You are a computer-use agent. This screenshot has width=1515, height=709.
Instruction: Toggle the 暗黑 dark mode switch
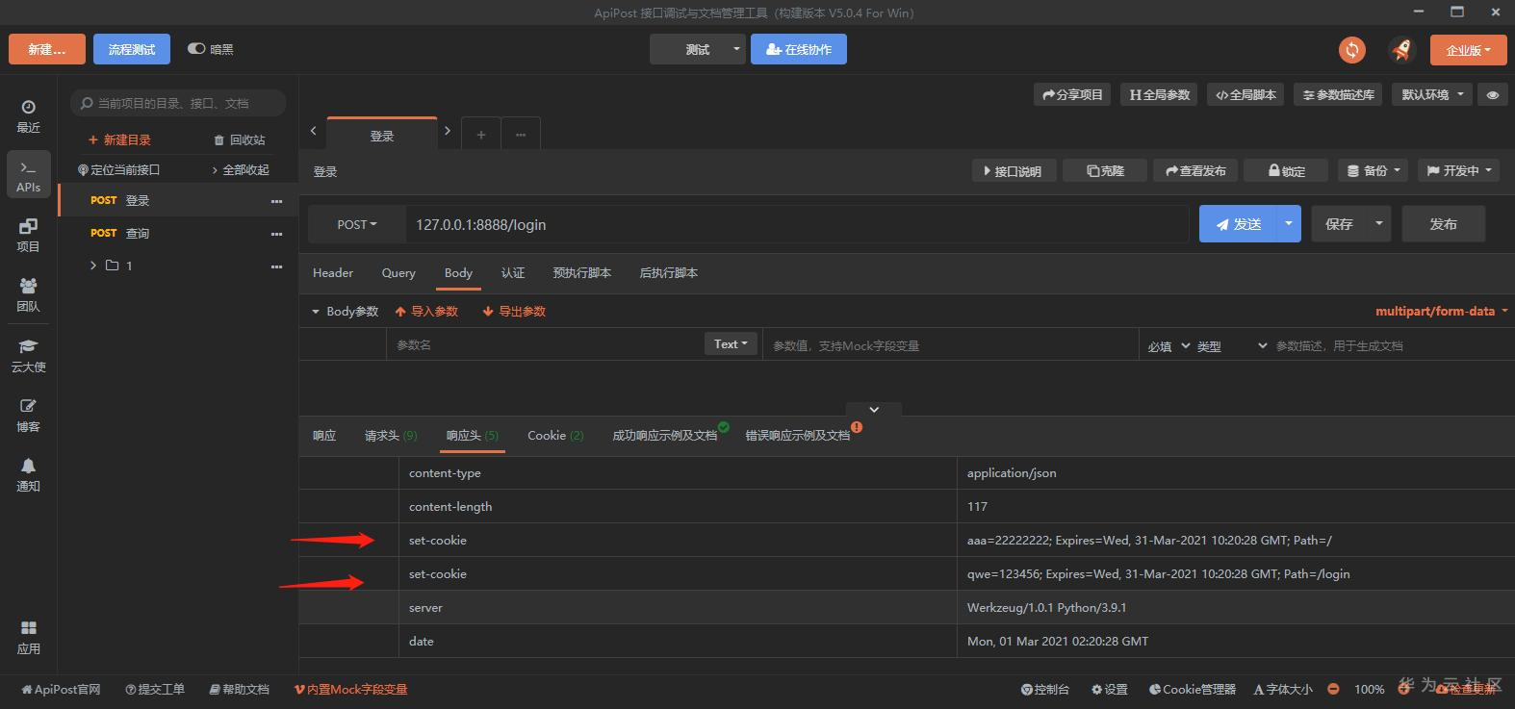click(x=196, y=48)
